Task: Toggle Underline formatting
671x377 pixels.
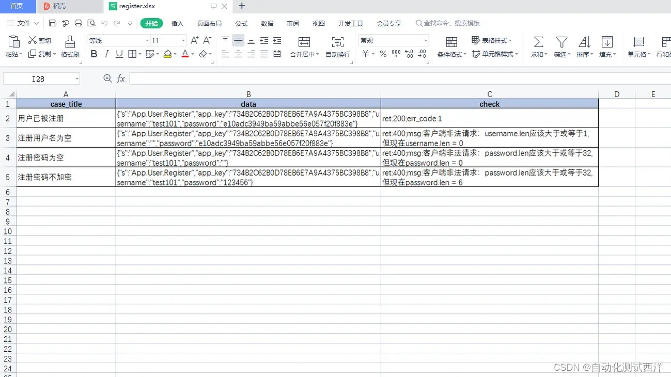Action: [x=119, y=54]
